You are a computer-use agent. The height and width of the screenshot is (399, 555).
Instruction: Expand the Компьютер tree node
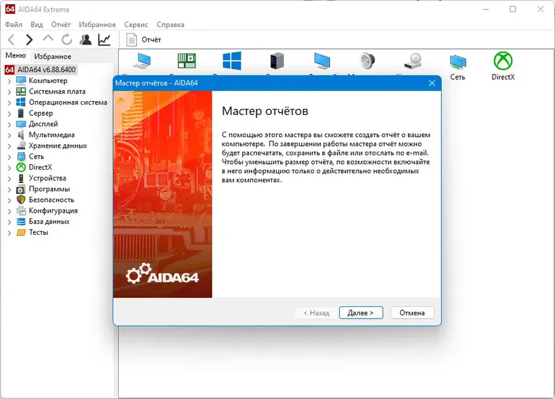pos(9,81)
